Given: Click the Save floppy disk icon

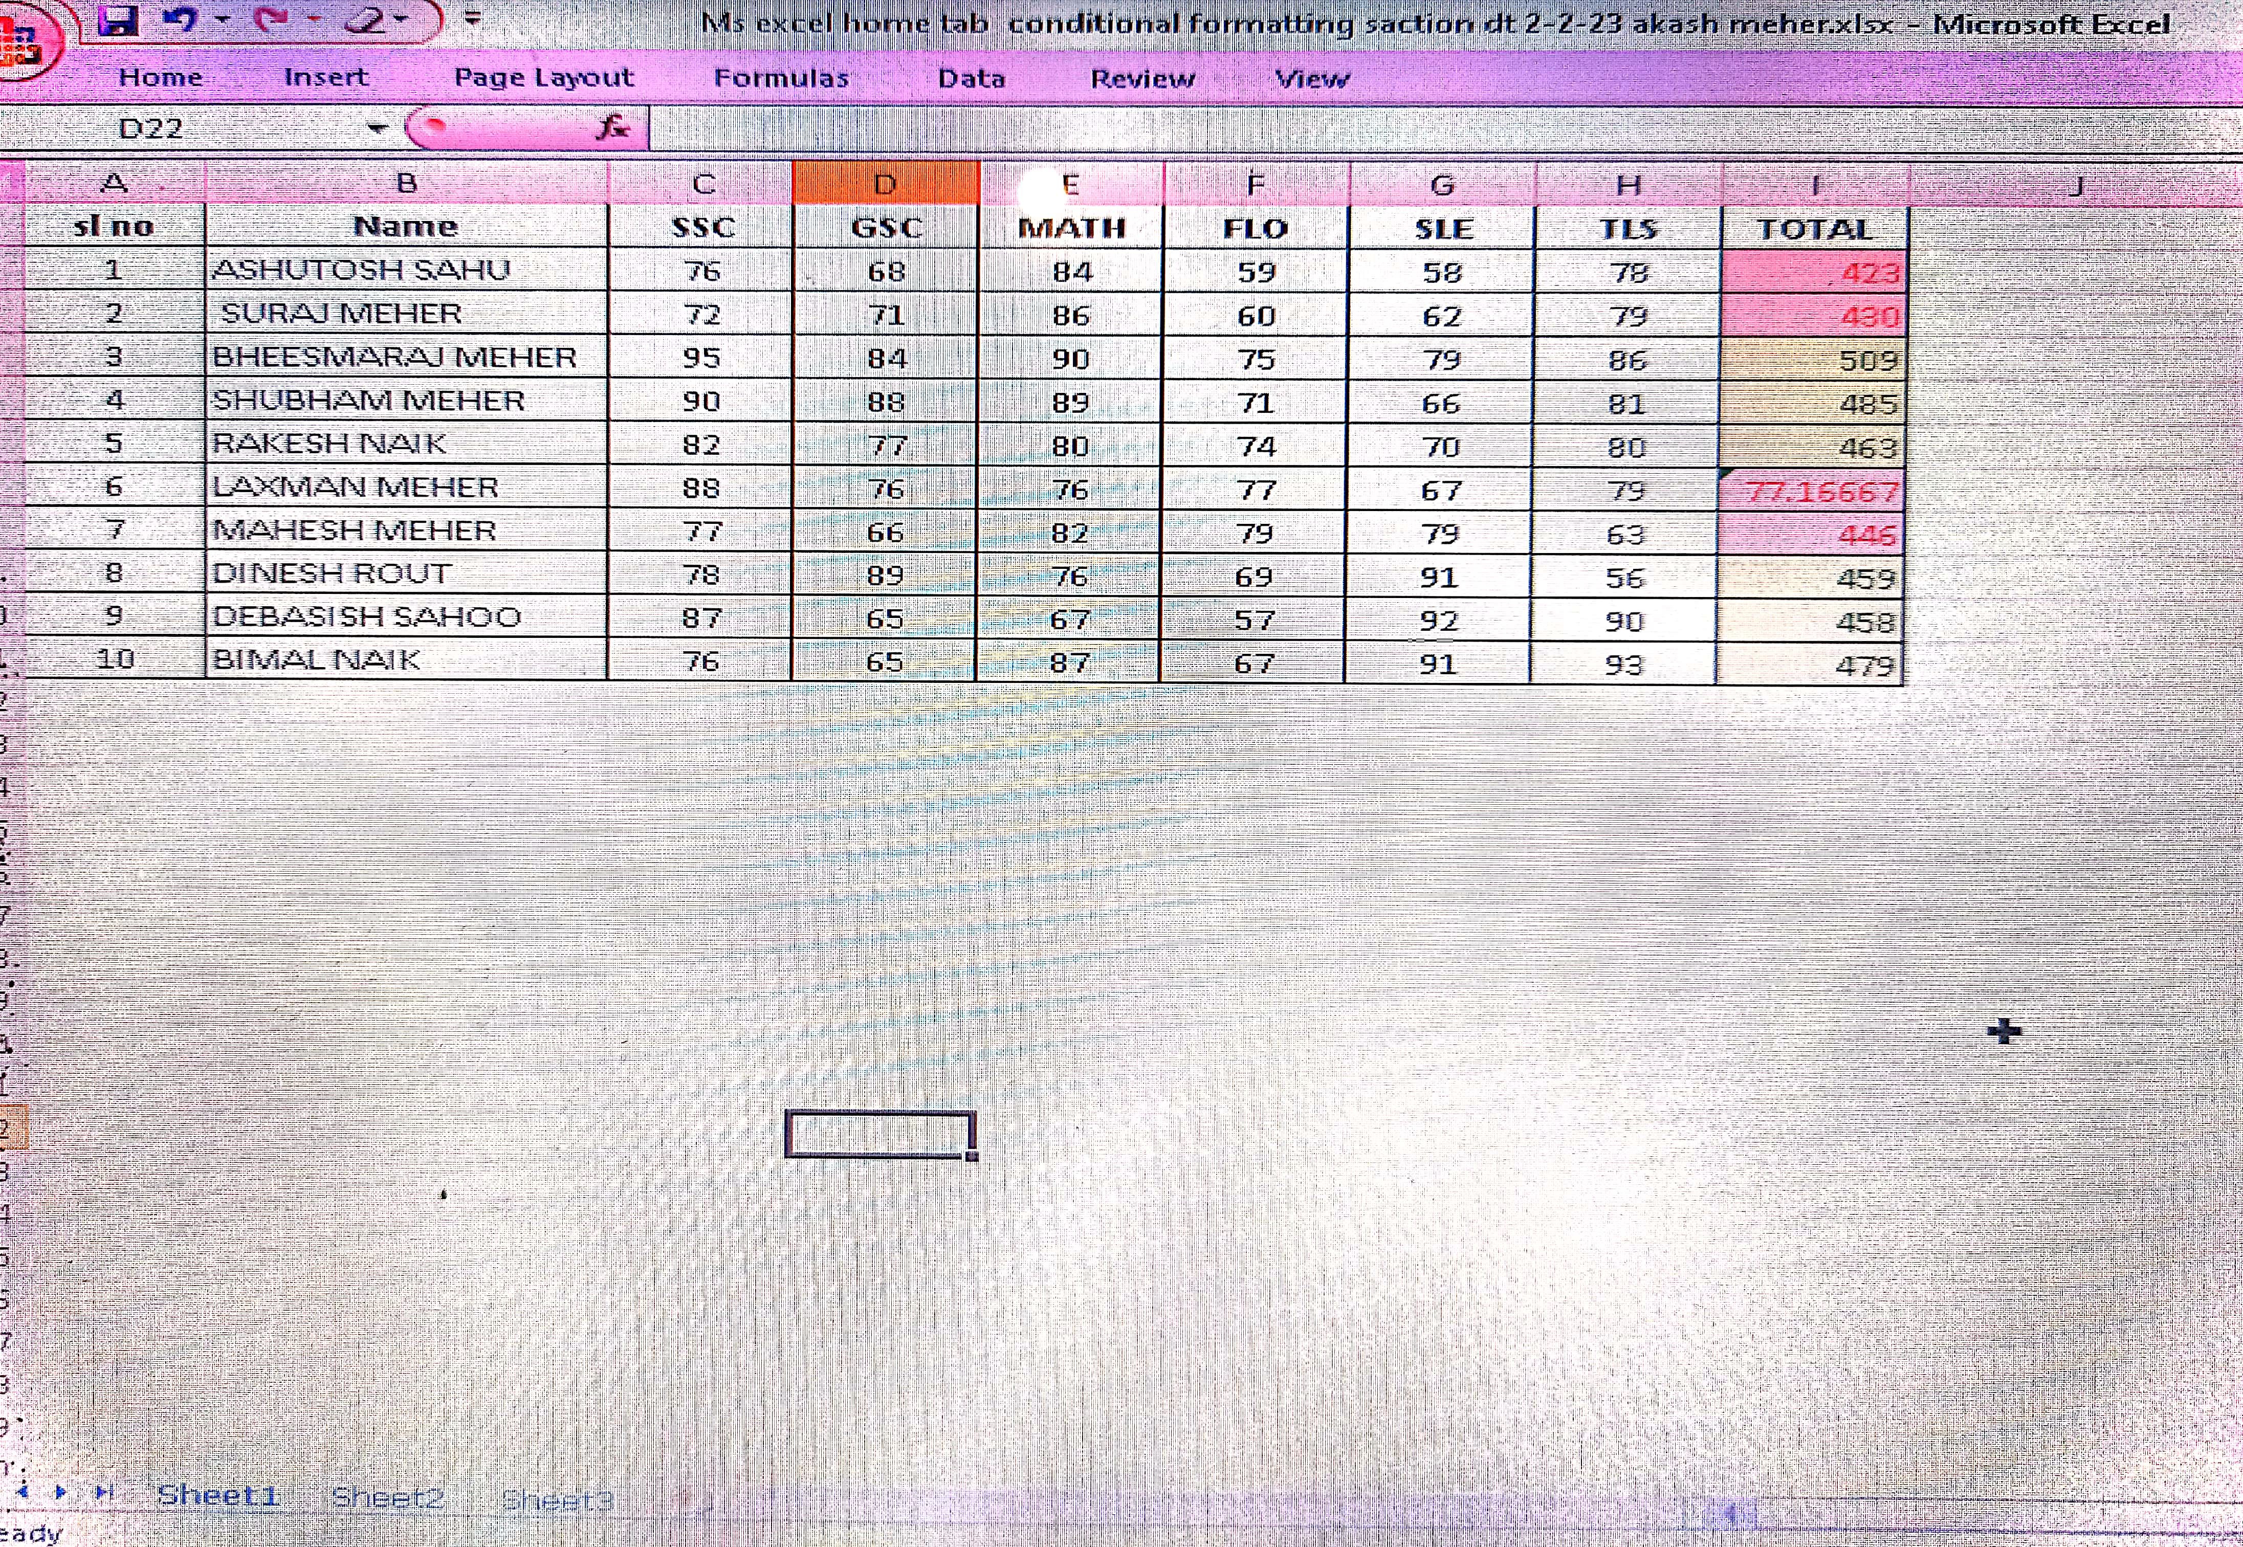Looking at the screenshot, I should pyautogui.click(x=117, y=19).
